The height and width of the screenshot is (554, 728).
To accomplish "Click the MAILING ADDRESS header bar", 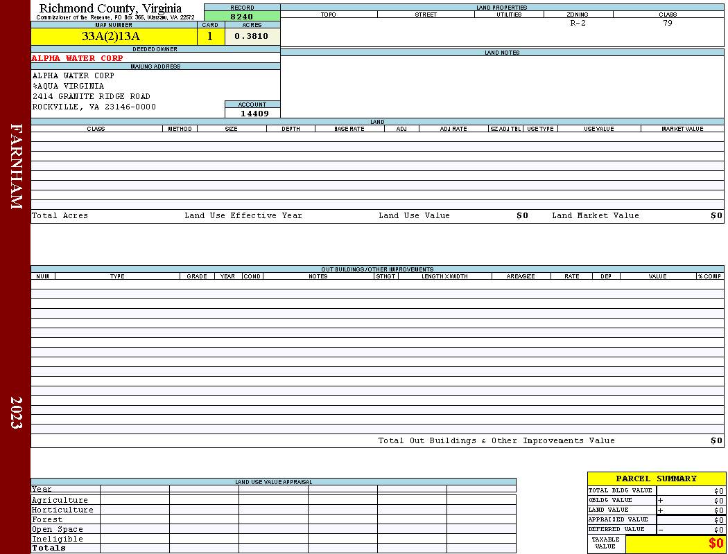I will tap(155, 66).
